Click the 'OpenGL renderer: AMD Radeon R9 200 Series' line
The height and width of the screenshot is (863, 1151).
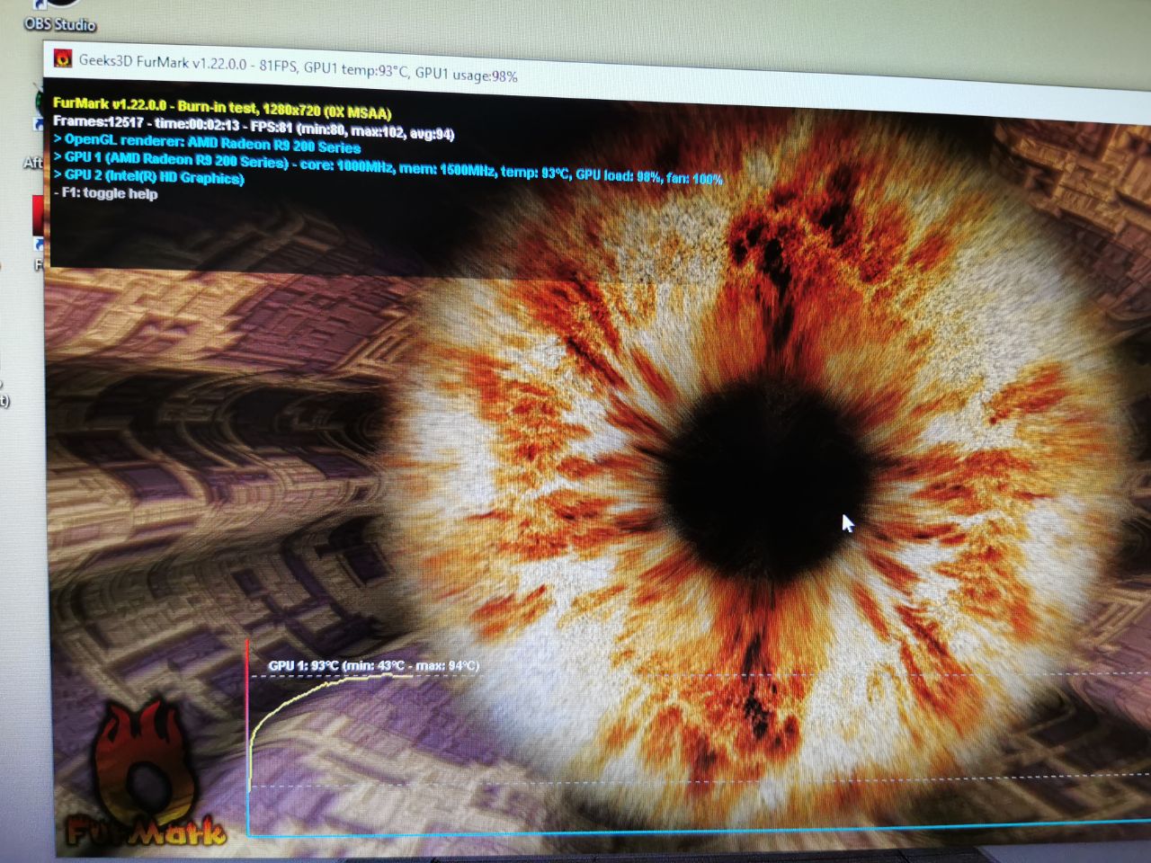[x=208, y=142]
